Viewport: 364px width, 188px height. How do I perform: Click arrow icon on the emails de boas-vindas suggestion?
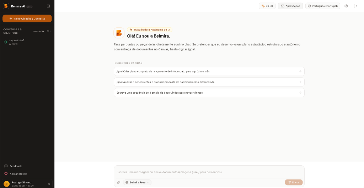tap(300, 93)
